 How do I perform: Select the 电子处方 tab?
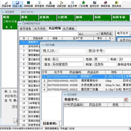coord(122,33)
